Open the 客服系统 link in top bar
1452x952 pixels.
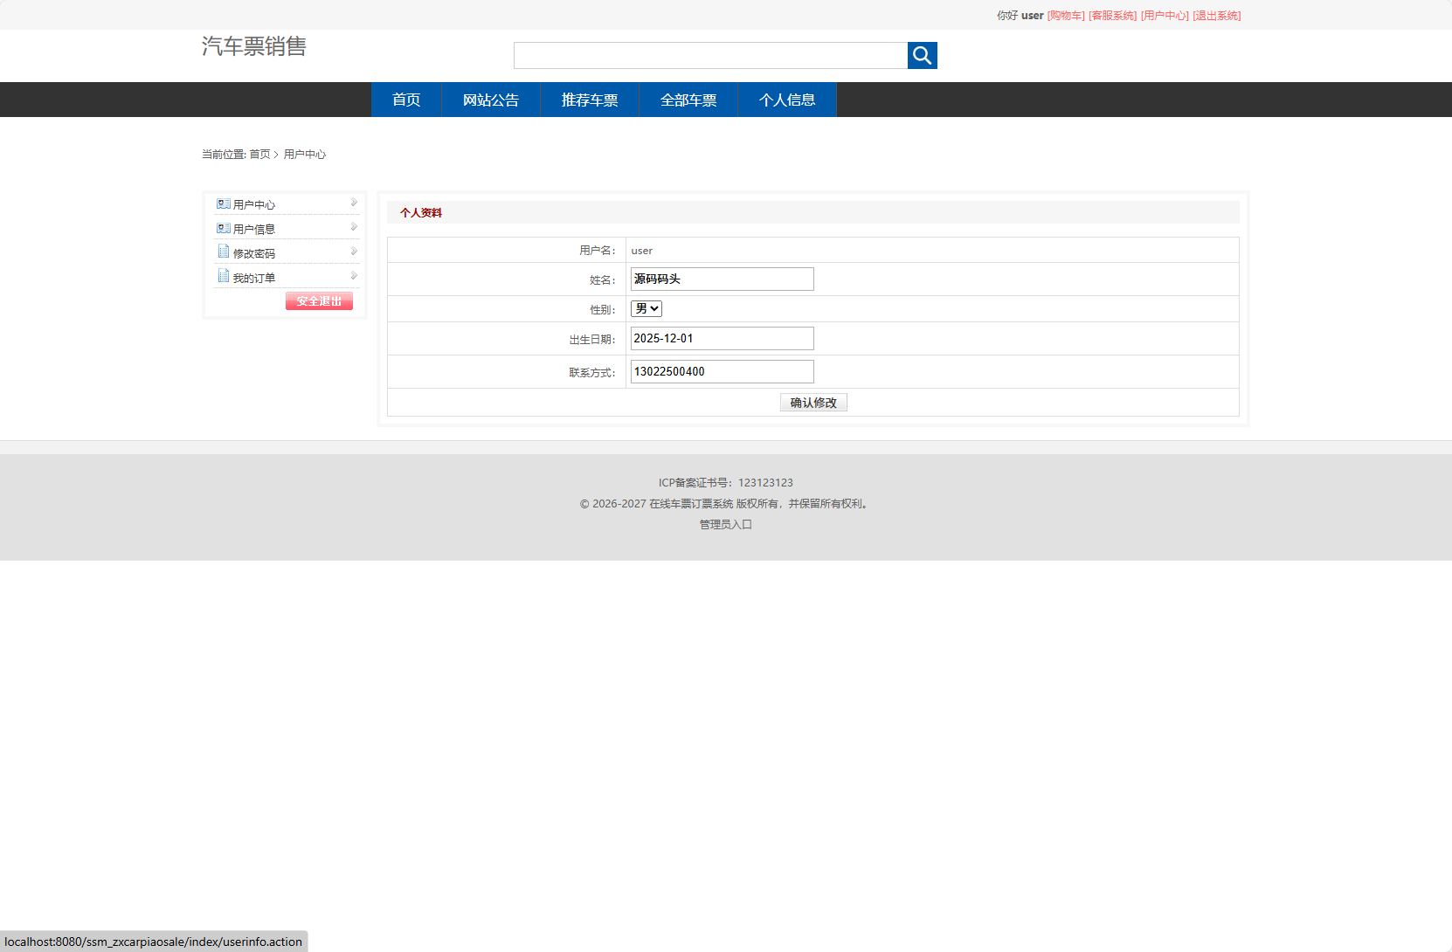click(1113, 16)
